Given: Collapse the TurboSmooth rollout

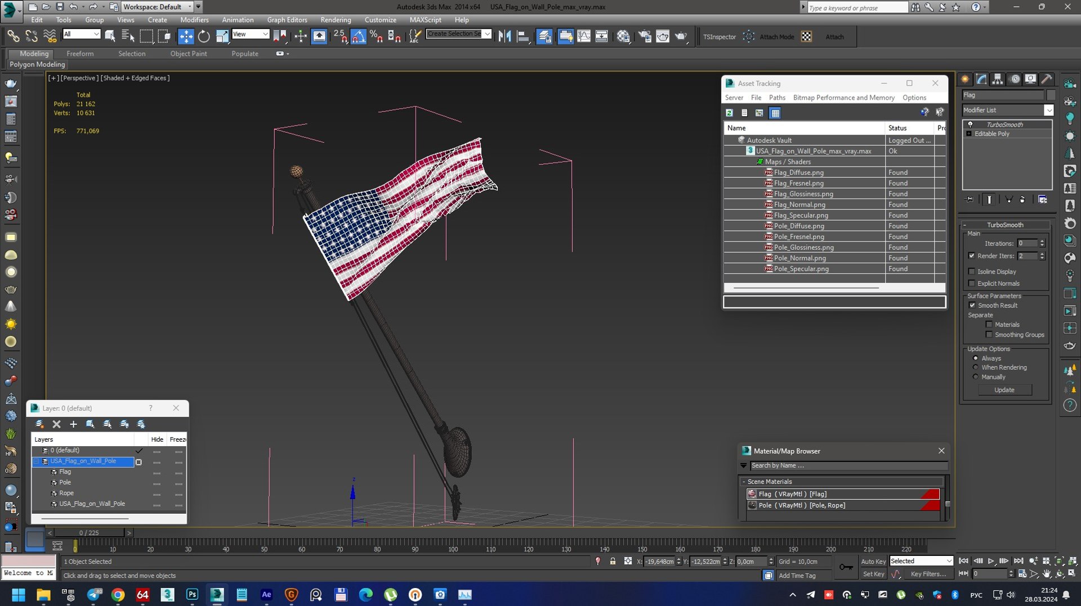Looking at the screenshot, I should [1005, 225].
